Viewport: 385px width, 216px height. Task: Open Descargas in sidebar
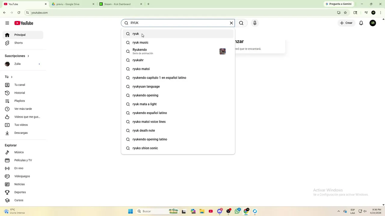pos(23,133)
